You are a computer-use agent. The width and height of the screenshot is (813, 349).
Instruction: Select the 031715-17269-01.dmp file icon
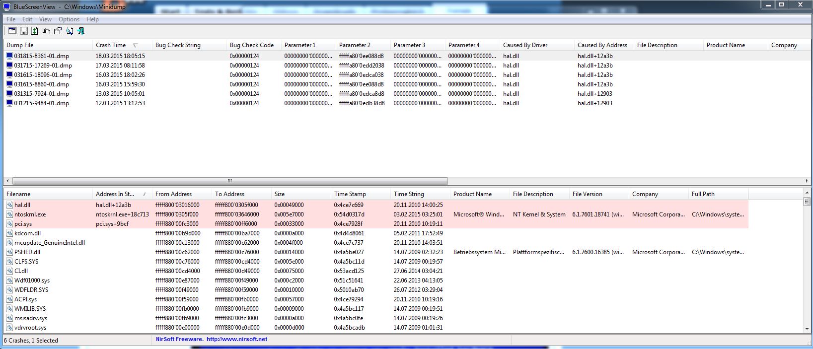pyautogui.click(x=9, y=66)
